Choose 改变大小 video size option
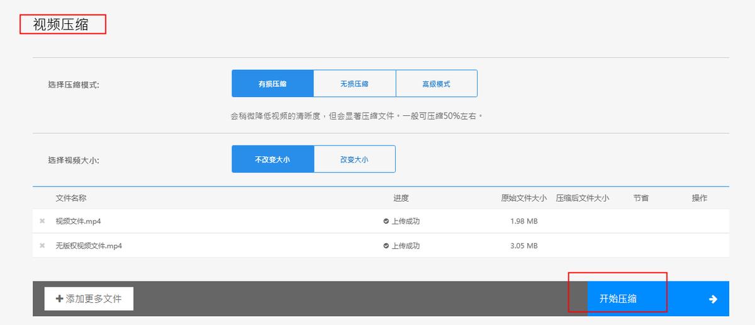The width and height of the screenshot is (755, 325). tap(354, 159)
